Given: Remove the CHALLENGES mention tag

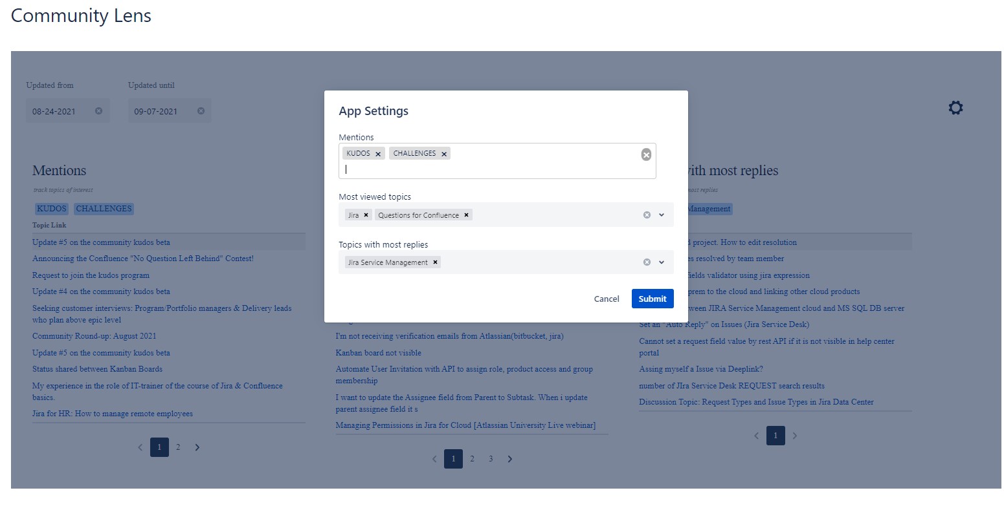Looking at the screenshot, I should pyautogui.click(x=444, y=154).
